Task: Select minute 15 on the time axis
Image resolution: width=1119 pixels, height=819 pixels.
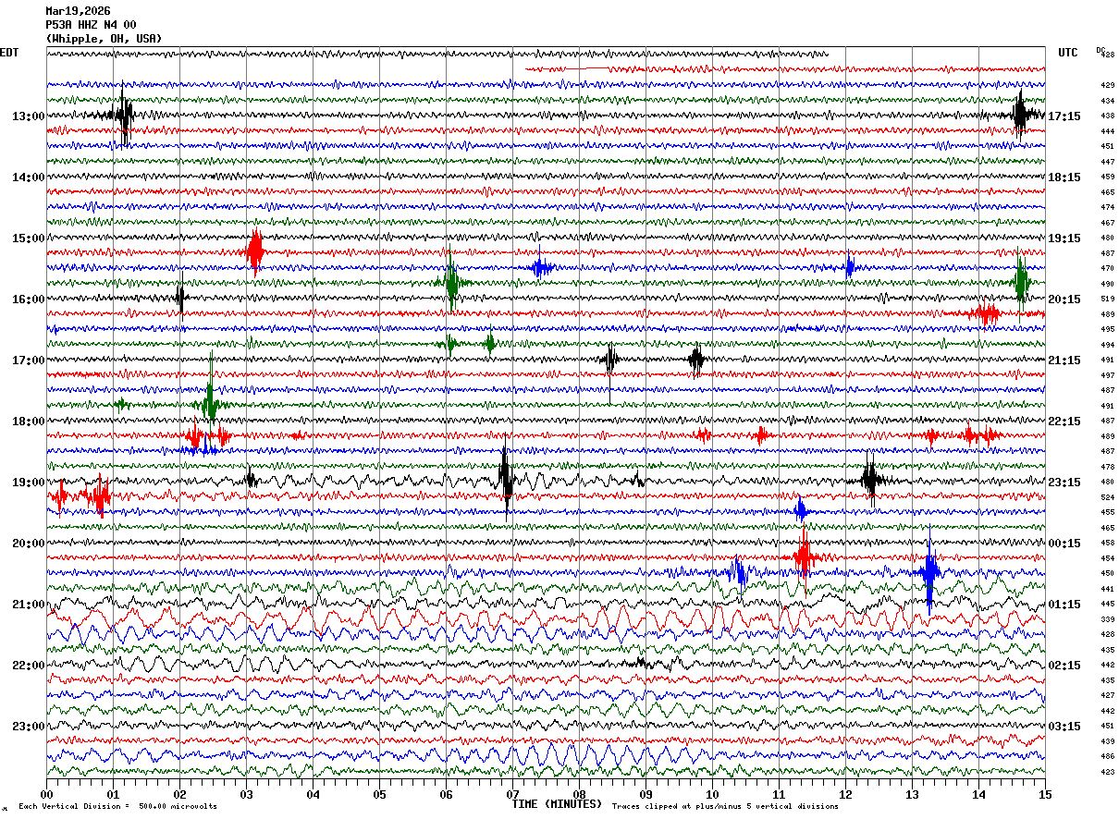Action: 1045,795
